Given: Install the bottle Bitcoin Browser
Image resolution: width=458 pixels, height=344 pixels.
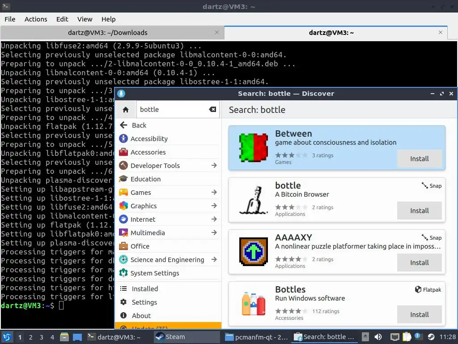Looking at the screenshot, I should [x=420, y=211].
